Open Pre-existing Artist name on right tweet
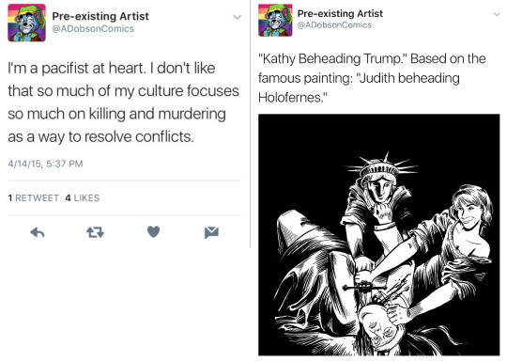 pyautogui.click(x=340, y=13)
